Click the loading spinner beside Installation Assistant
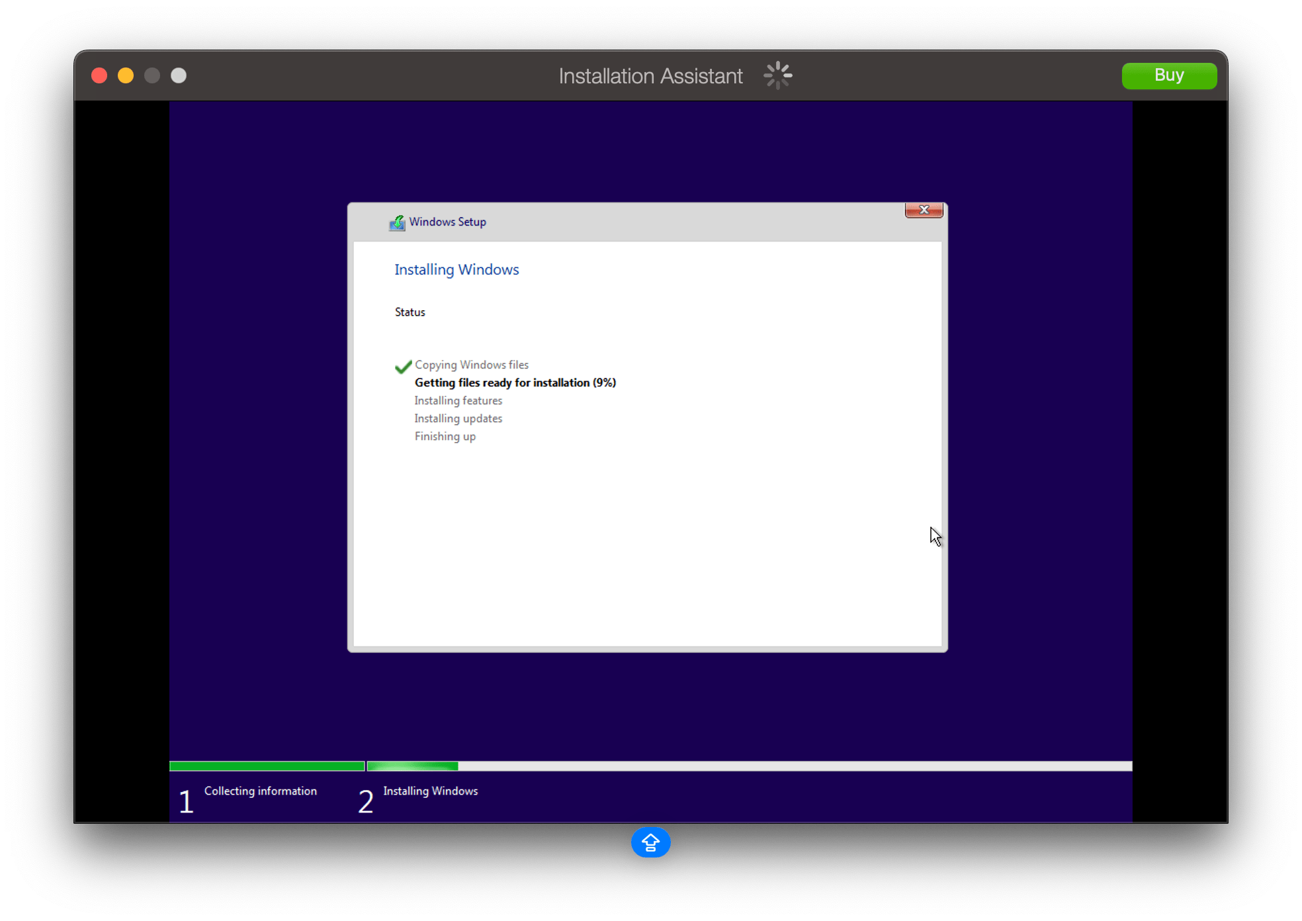The width and height of the screenshot is (1302, 921). point(777,75)
